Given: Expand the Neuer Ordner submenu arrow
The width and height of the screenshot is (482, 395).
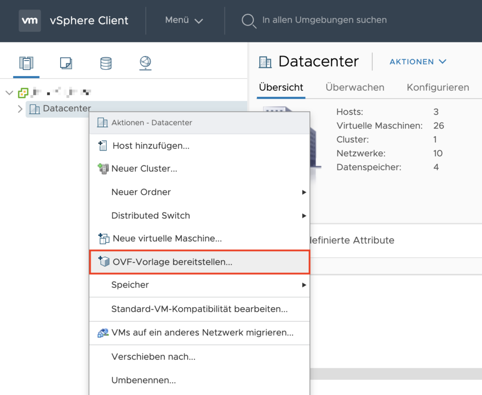Looking at the screenshot, I should click(304, 192).
